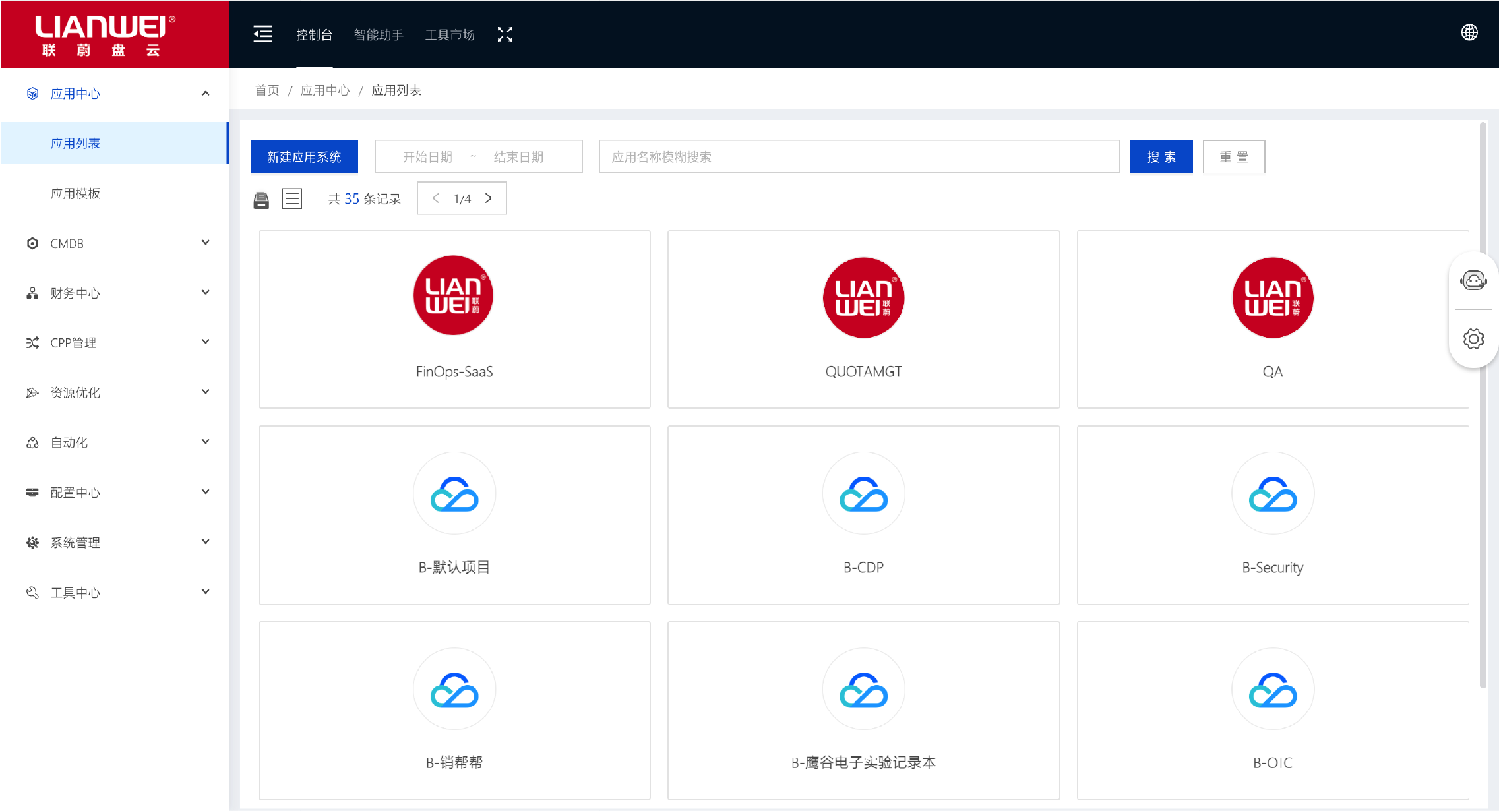Click the 重置 button
Screen dimensions: 1499x811
click(x=1234, y=157)
